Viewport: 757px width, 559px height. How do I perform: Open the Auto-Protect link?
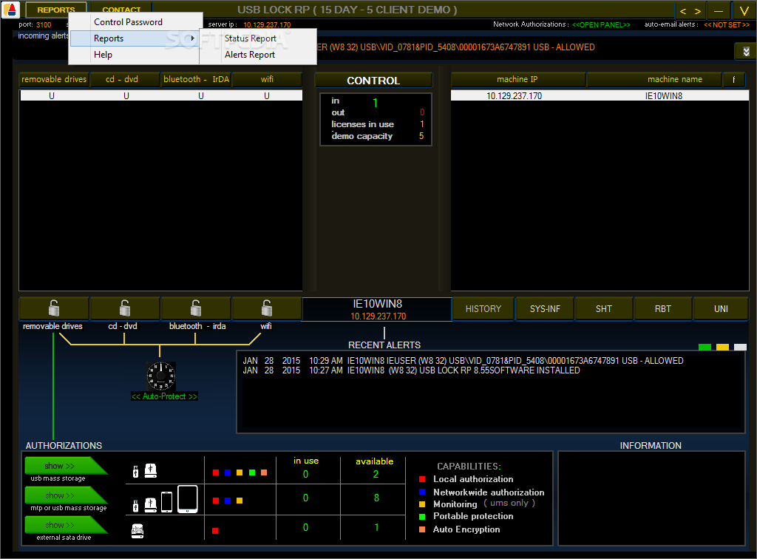click(x=164, y=396)
